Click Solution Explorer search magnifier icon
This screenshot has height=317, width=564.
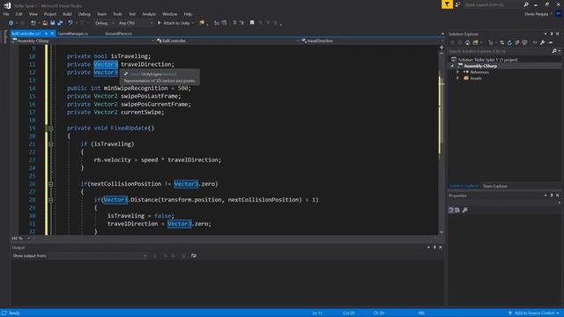coord(554,51)
